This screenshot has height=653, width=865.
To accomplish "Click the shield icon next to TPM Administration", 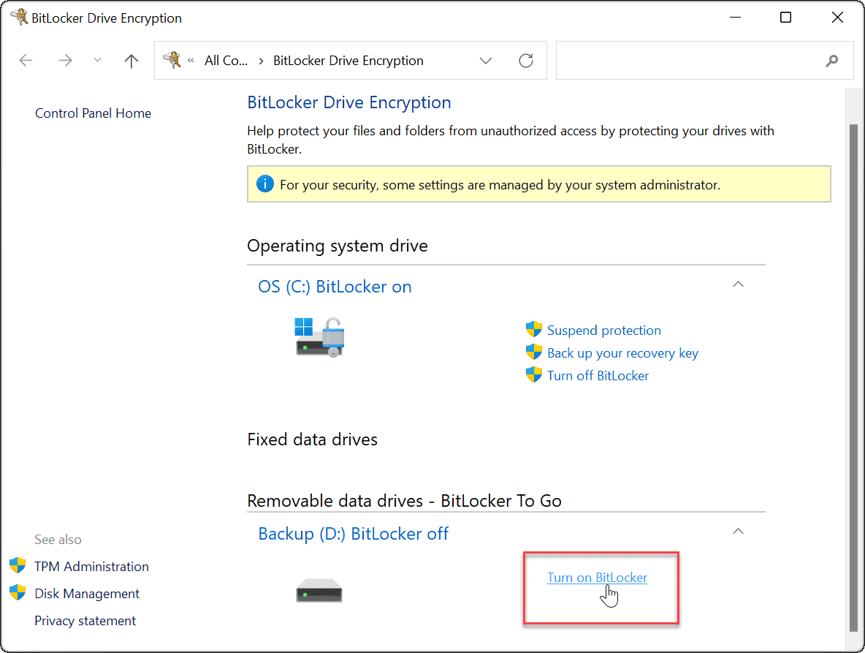I will tap(18, 565).
